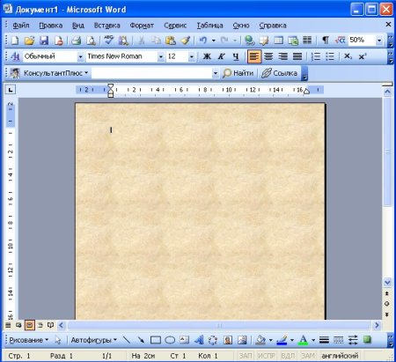The height and width of the screenshot is (362, 396).
Task: Open the Times New Roman font dropdown
Action: 161,56
